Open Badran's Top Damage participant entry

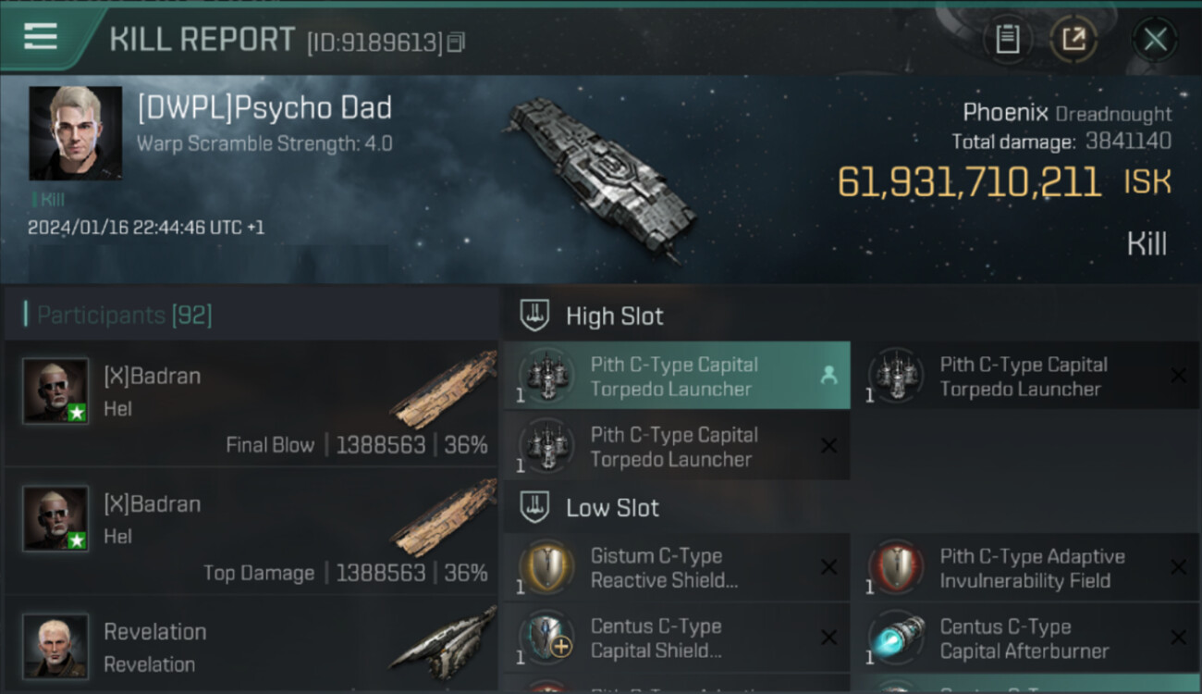tap(251, 530)
